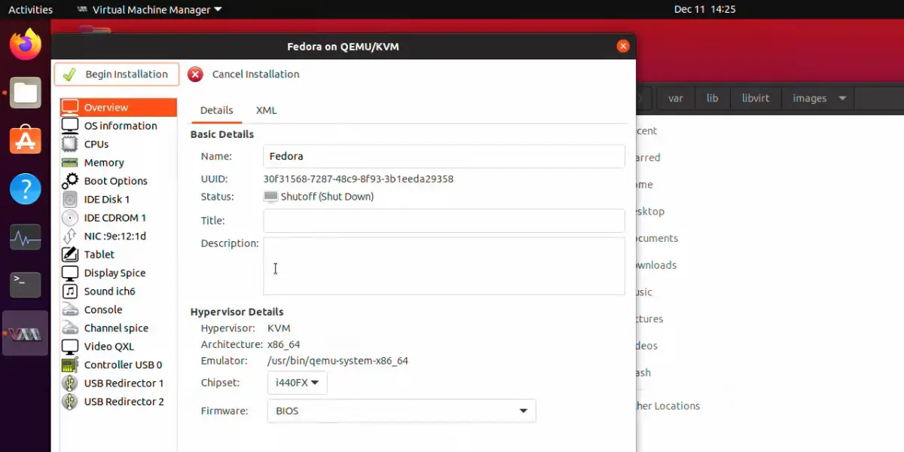The width and height of the screenshot is (904, 452).
Task: Click the var path segment in Files
Action: tap(676, 99)
